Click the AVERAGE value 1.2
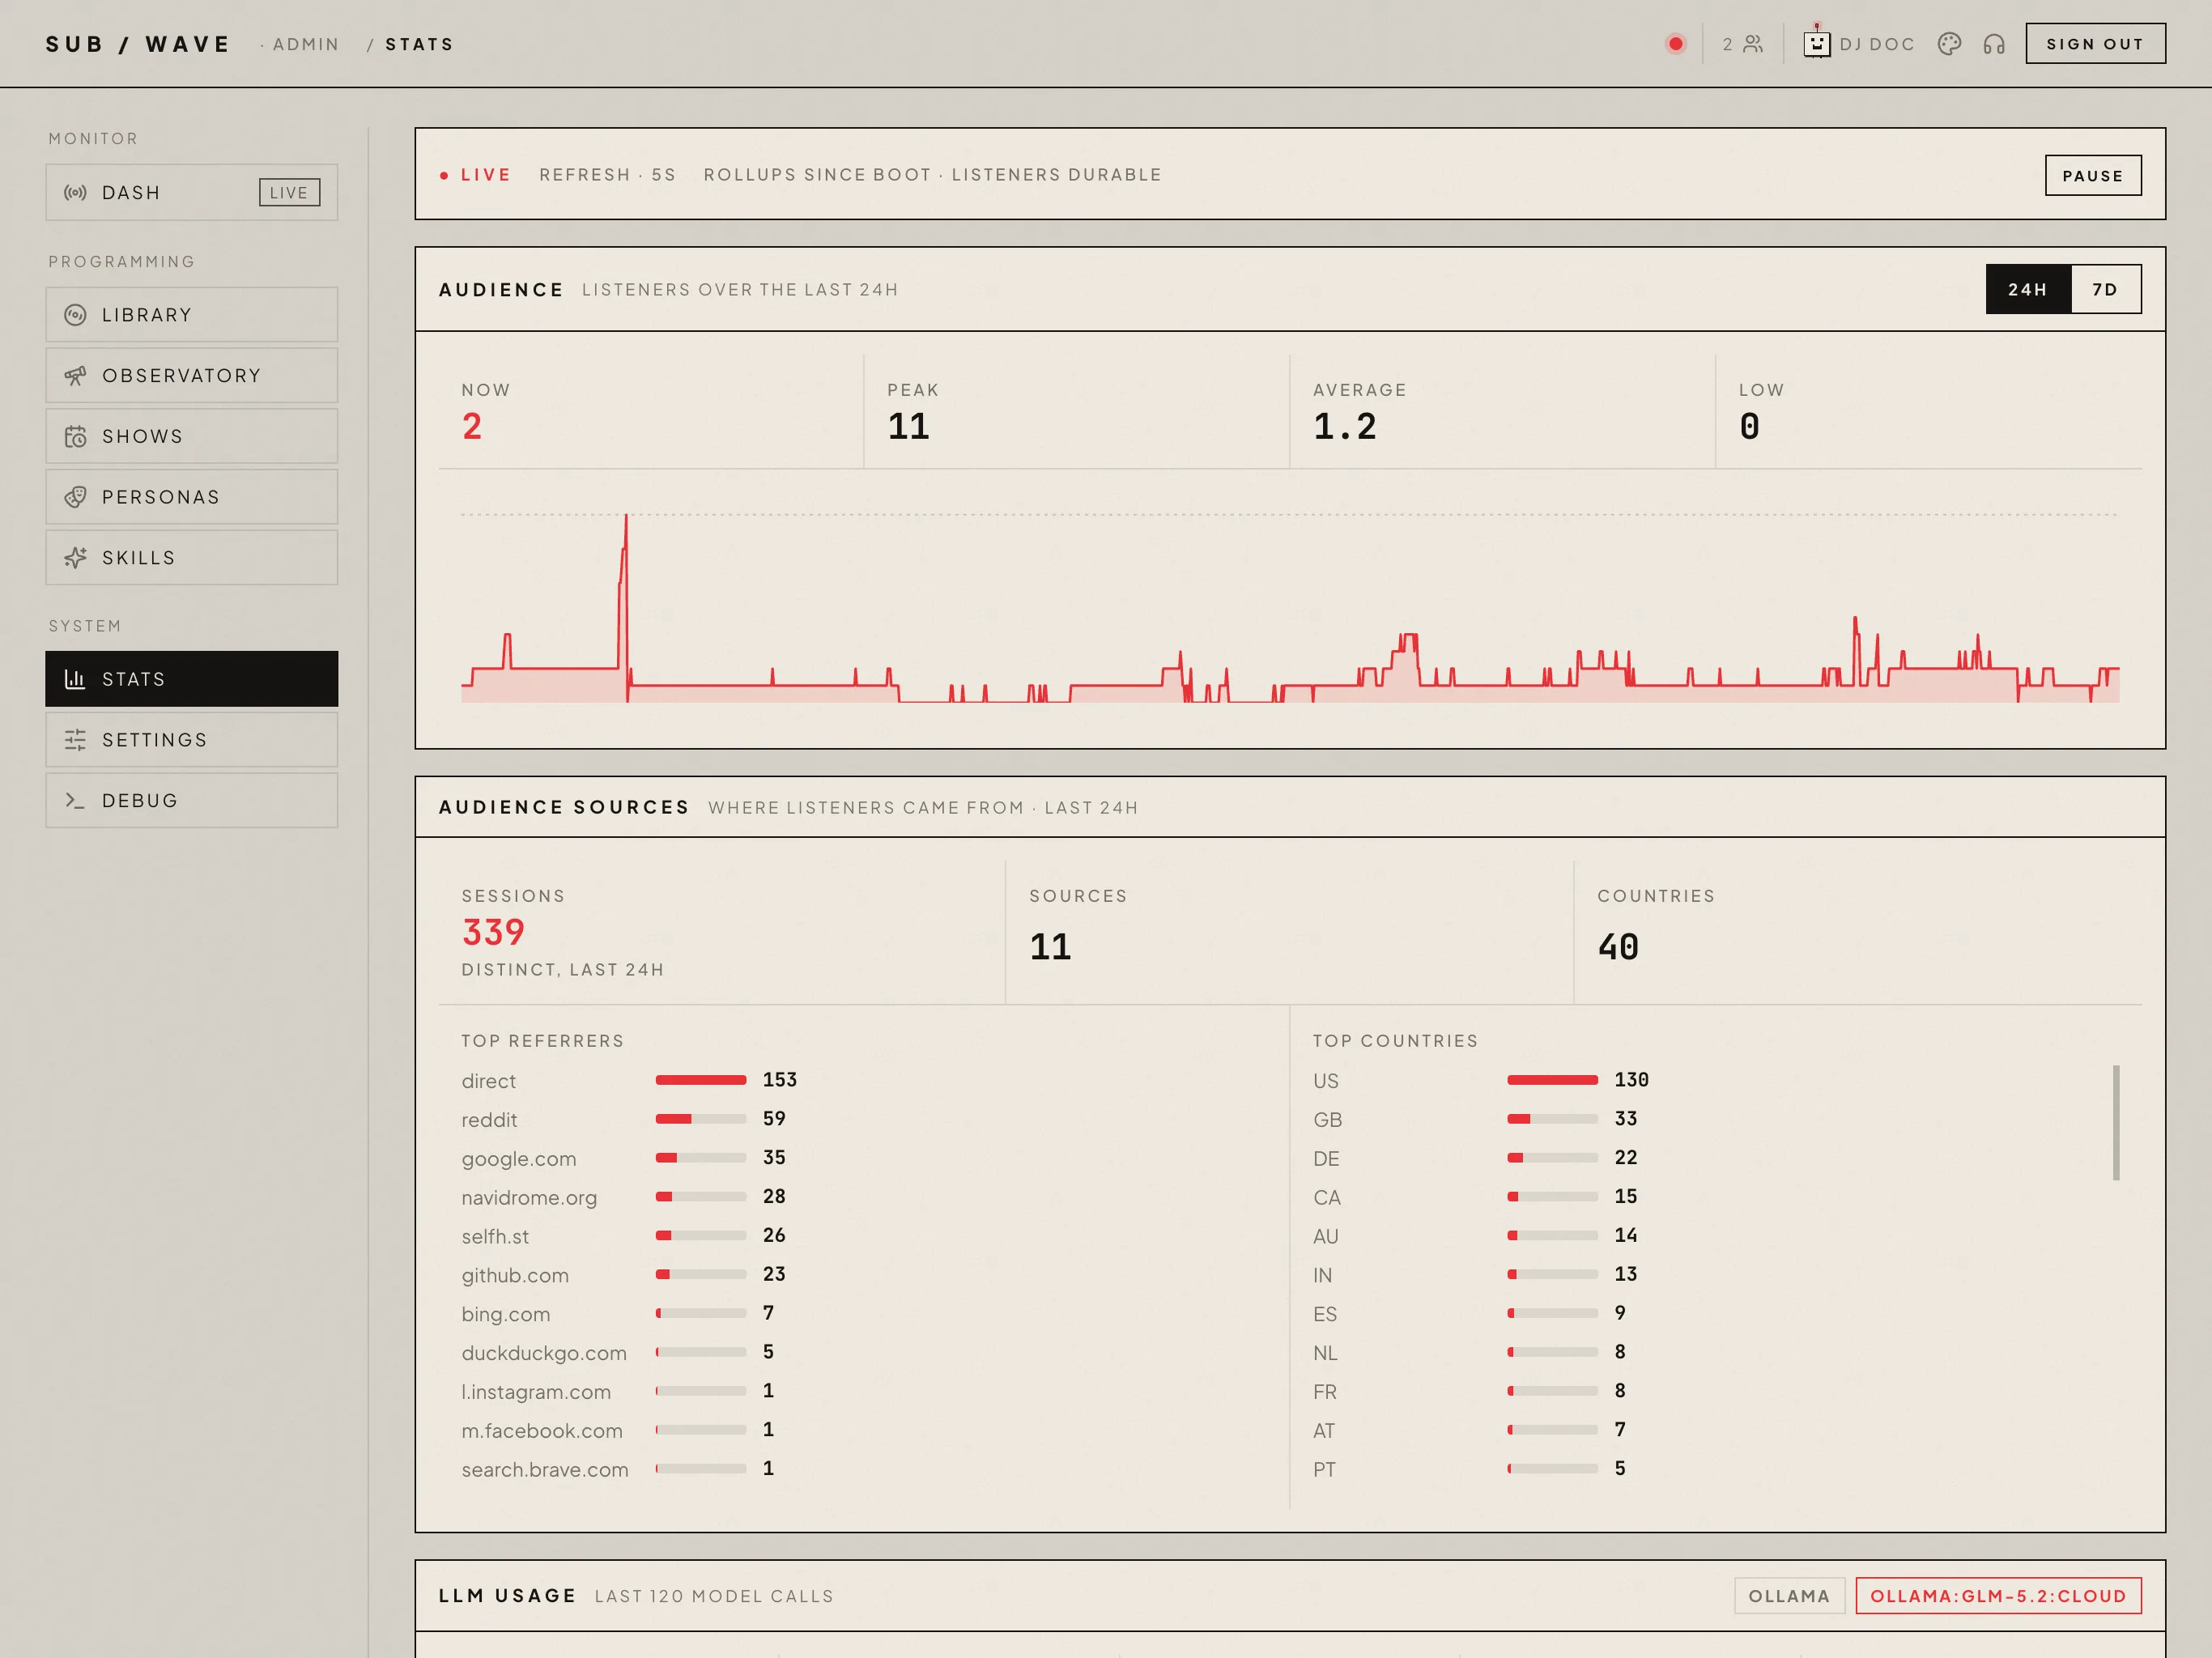The width and height of the screenshot is (2212, 1658). click(x=1345, y=427)
